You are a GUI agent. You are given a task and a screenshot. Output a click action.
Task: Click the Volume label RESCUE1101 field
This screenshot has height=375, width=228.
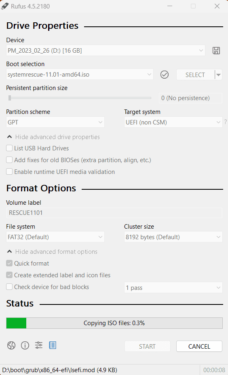tap(114, 212)
